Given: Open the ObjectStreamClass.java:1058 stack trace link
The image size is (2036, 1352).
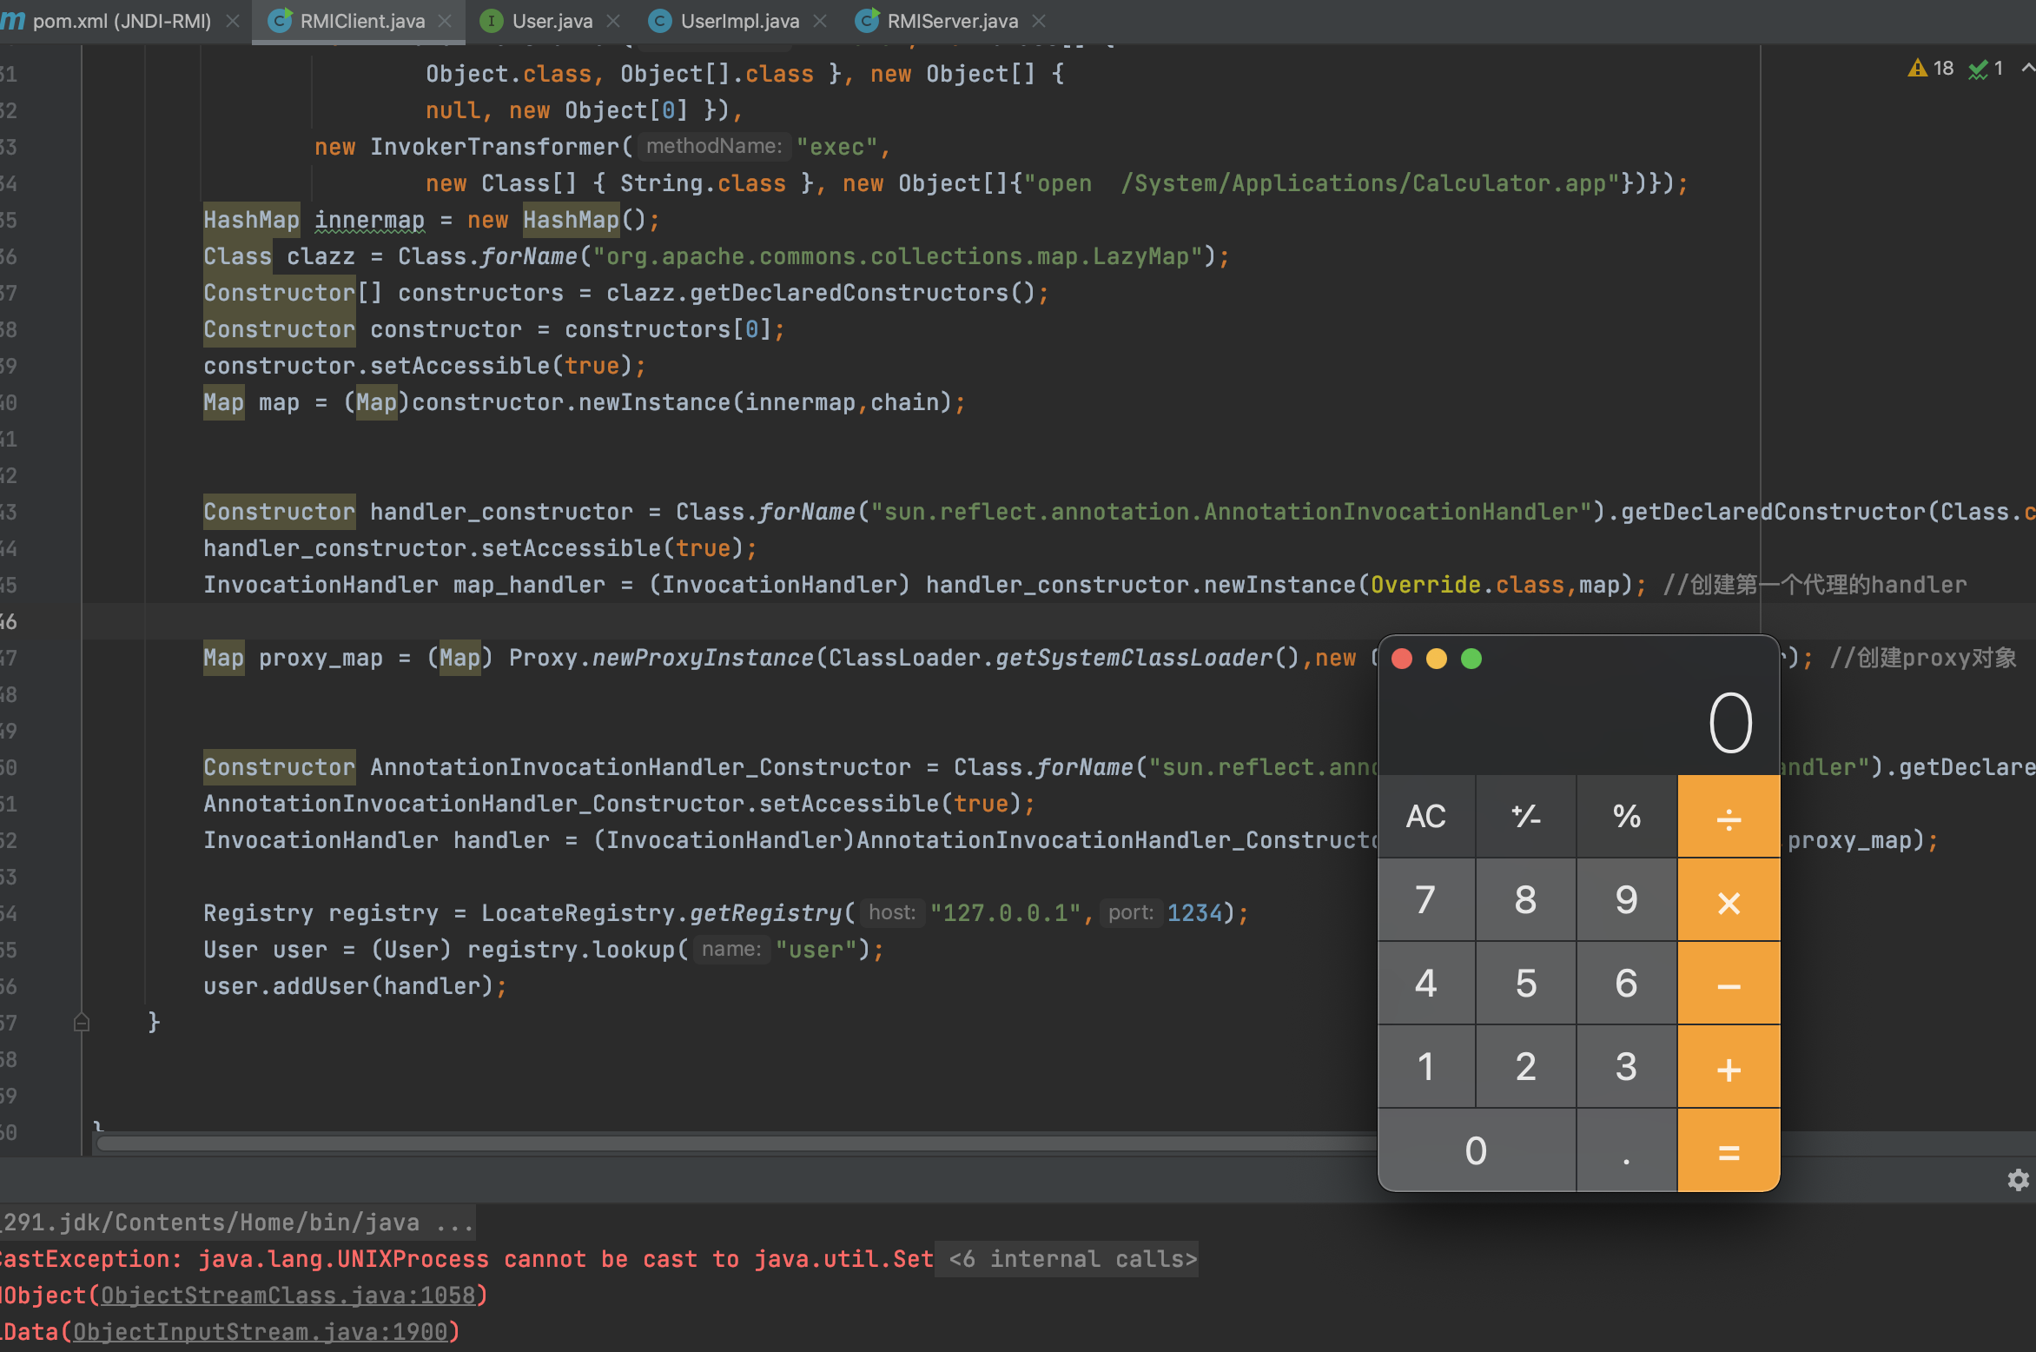Looking at the screenshot, I should (288, 1296).
